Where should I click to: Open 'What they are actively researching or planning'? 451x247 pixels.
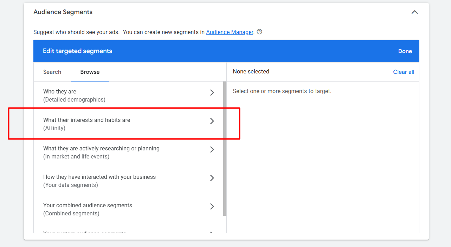click(x=101, y=149)
